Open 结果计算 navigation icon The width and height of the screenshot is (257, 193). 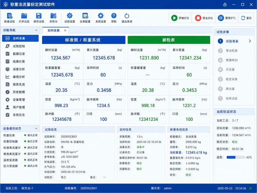7,61
